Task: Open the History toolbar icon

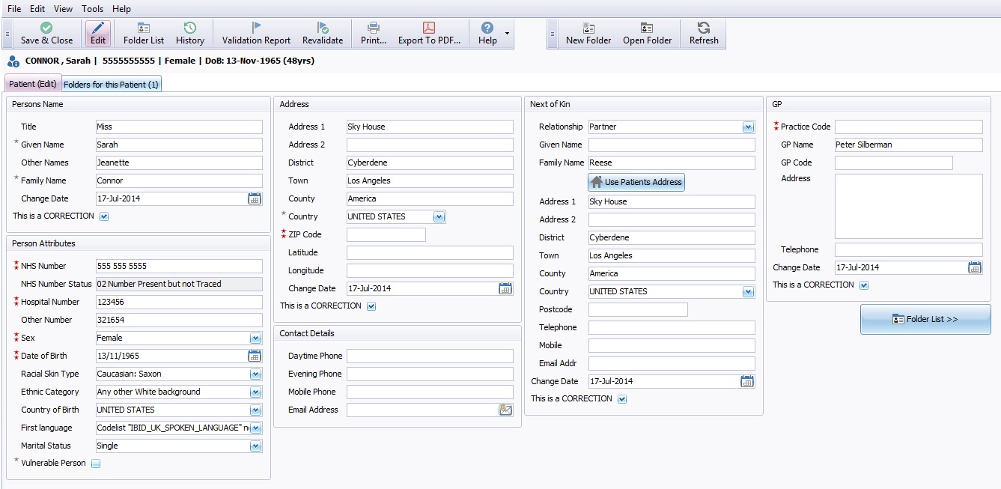Action: click(190, 28)
